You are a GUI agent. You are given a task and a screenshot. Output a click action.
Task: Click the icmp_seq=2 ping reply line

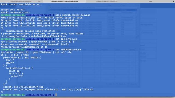(39, 23)
